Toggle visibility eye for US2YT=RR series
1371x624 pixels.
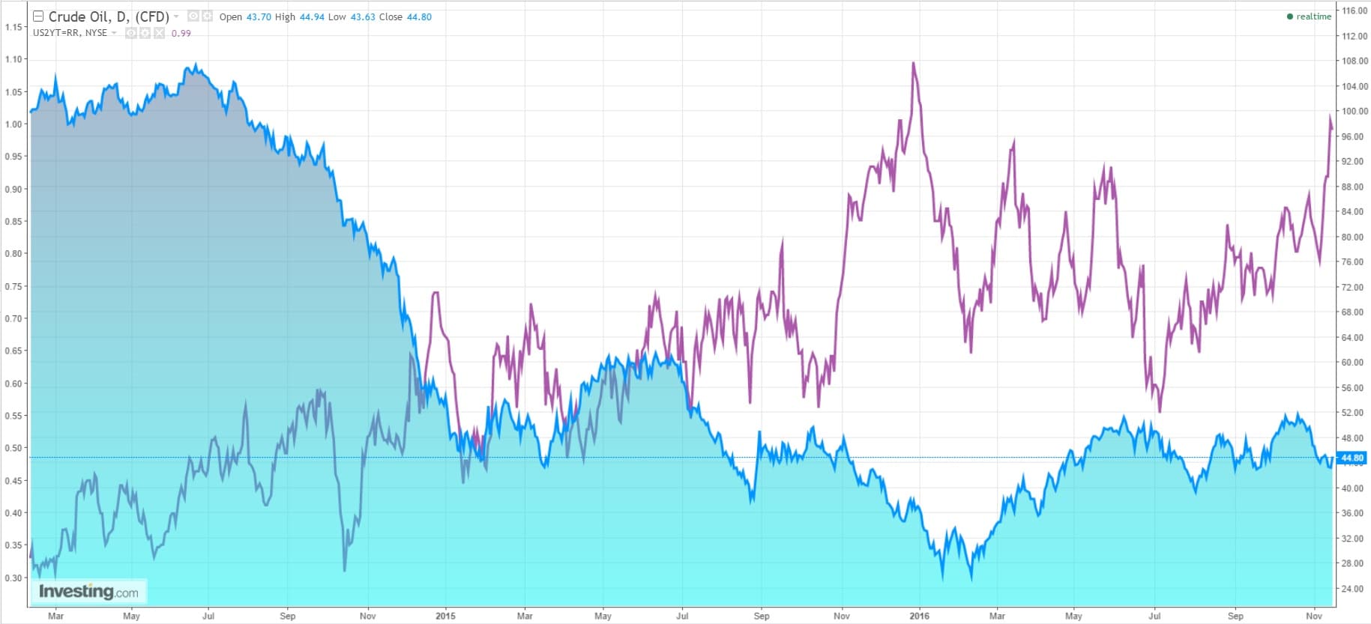click(131, 33)
